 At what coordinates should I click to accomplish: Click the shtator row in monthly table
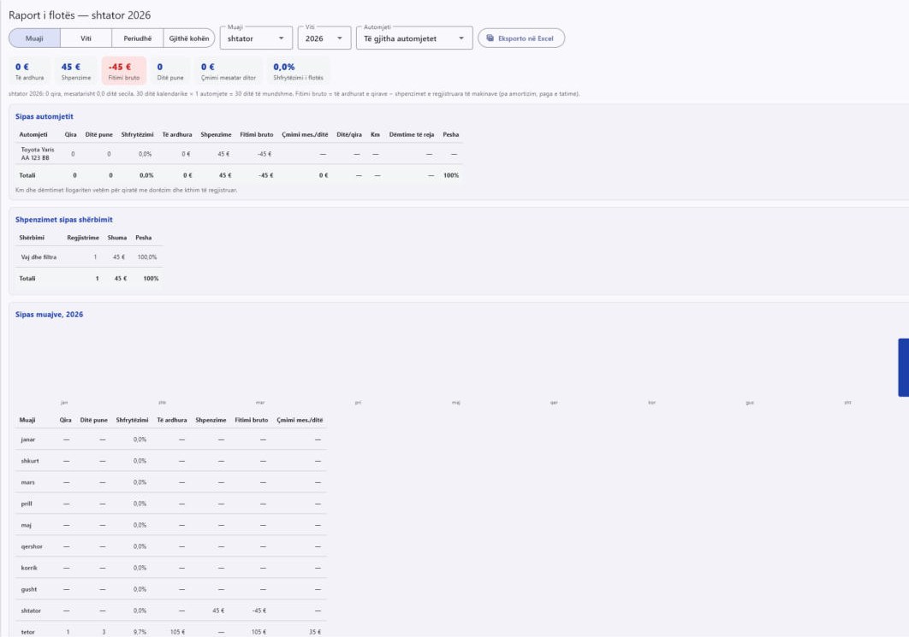171,611
